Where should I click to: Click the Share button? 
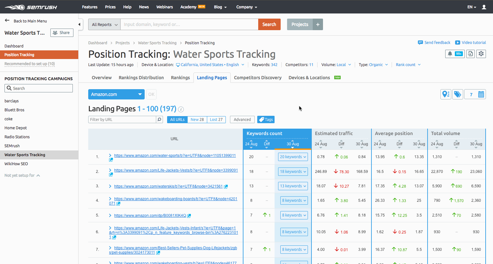pyautogui.click(x=62, y=33)
